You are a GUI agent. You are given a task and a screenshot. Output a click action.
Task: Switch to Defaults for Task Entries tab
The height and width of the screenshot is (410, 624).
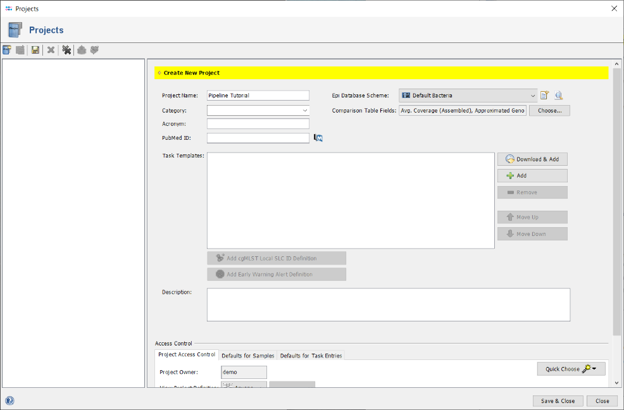pos(311,356)
